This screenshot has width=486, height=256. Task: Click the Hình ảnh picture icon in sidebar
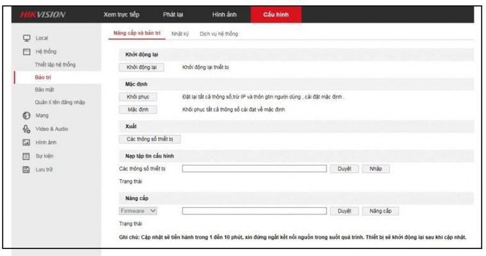click(27, 143)
